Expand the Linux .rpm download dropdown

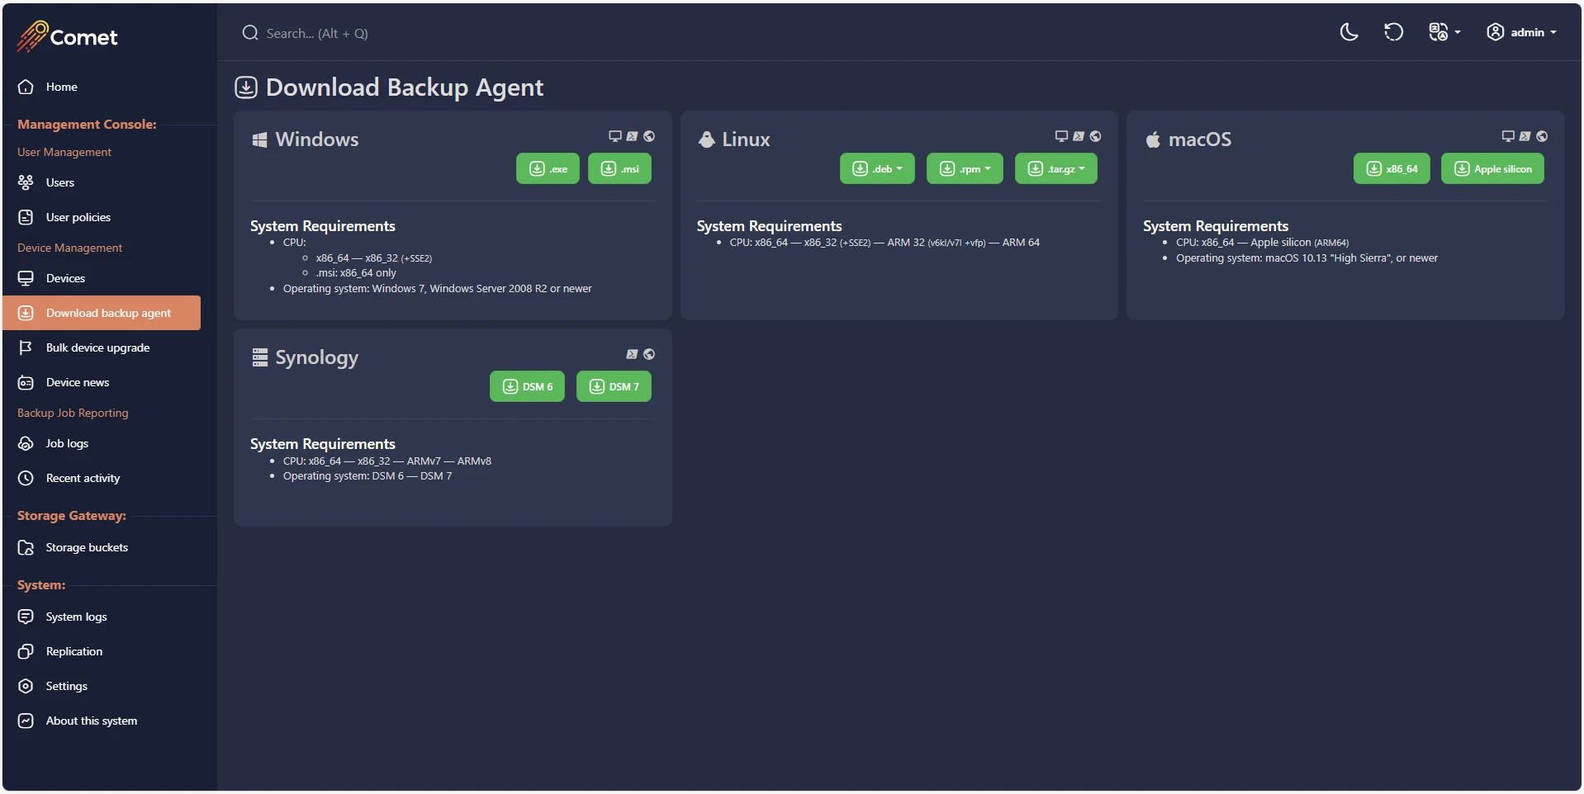[x=965, y=168]
